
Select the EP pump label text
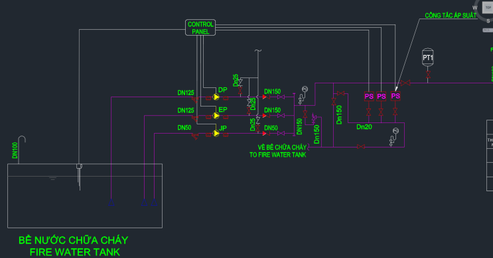click(x=222, y=110)
